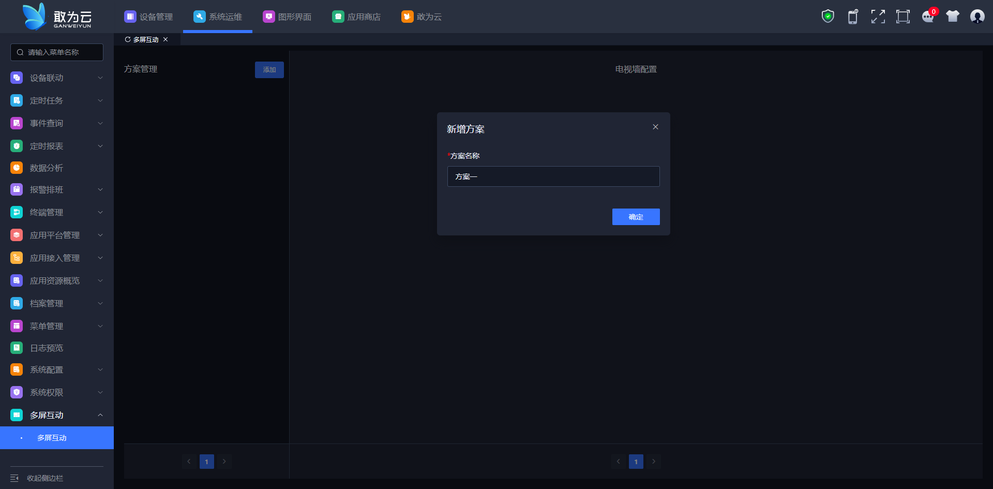This screenshot has height=489, width=993.
Task: Expand the 定时报表 menu chevron
Action: 100,146
